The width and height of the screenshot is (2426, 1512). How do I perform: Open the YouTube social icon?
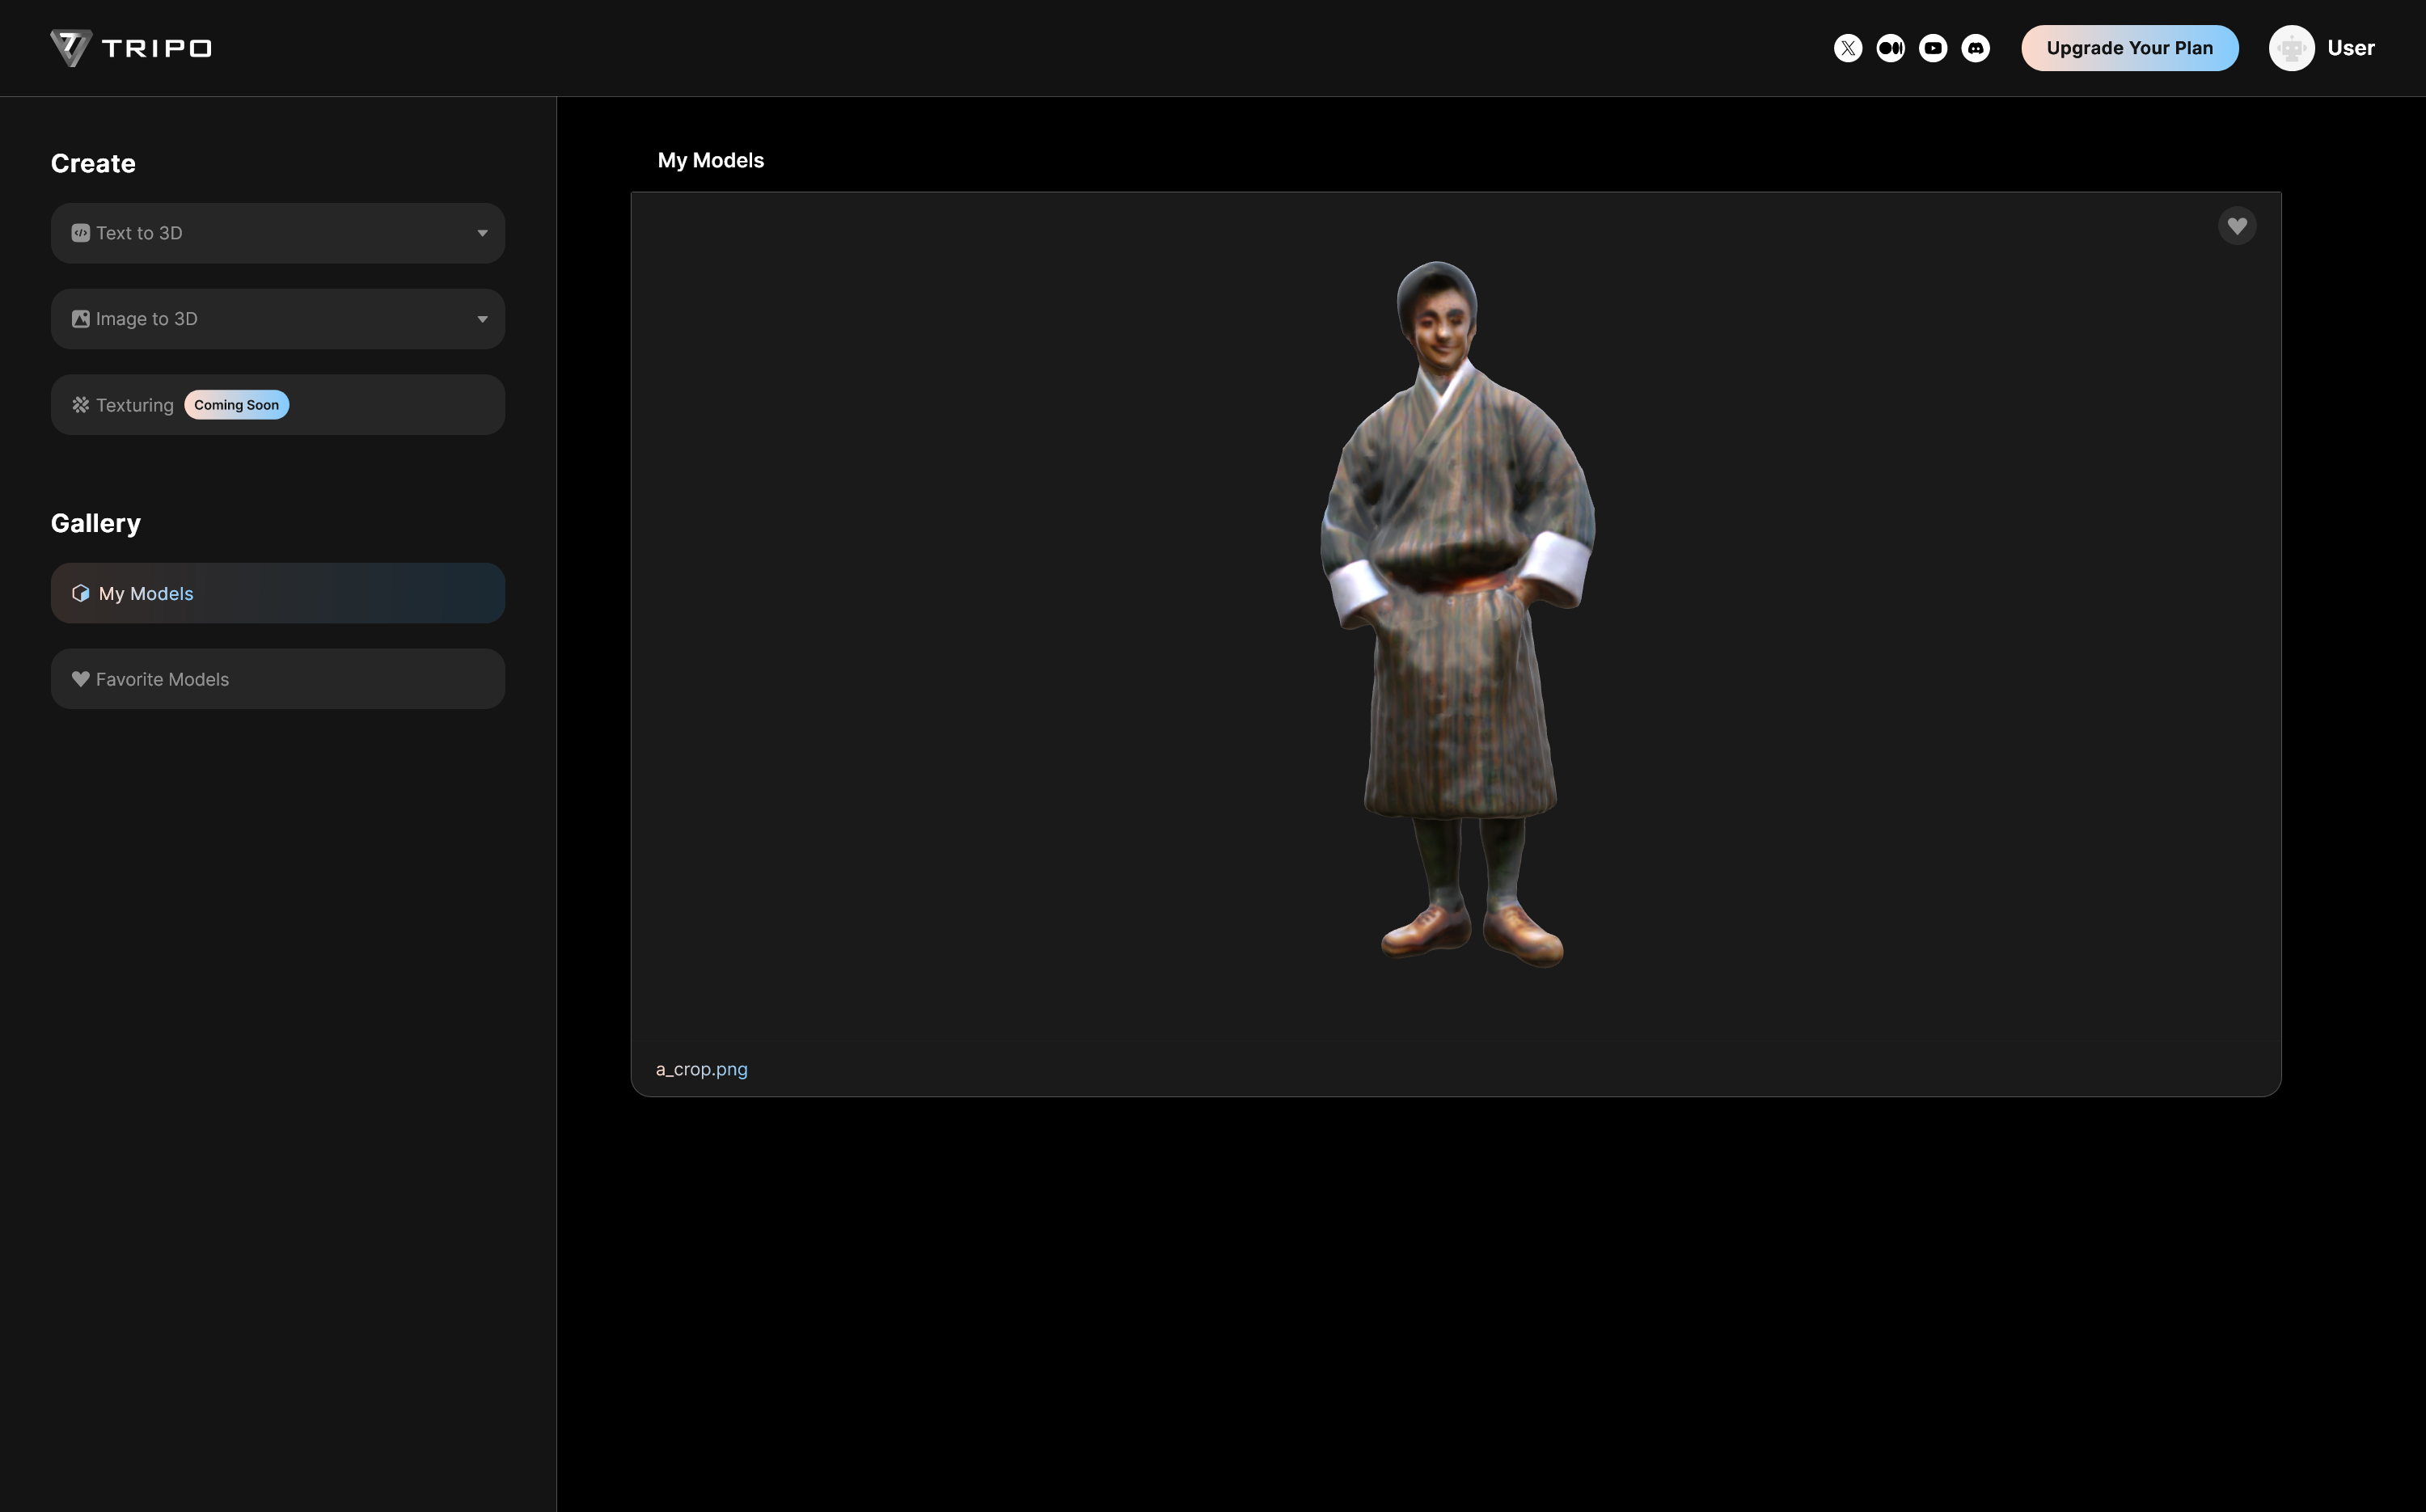(x=1933, y=48)
